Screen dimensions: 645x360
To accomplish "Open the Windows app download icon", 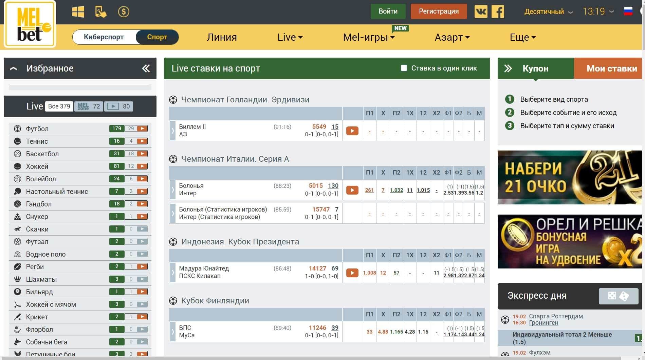I will pos(78,12).
